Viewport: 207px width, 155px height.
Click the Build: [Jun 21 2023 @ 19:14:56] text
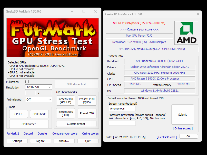(x=125, y=137)
